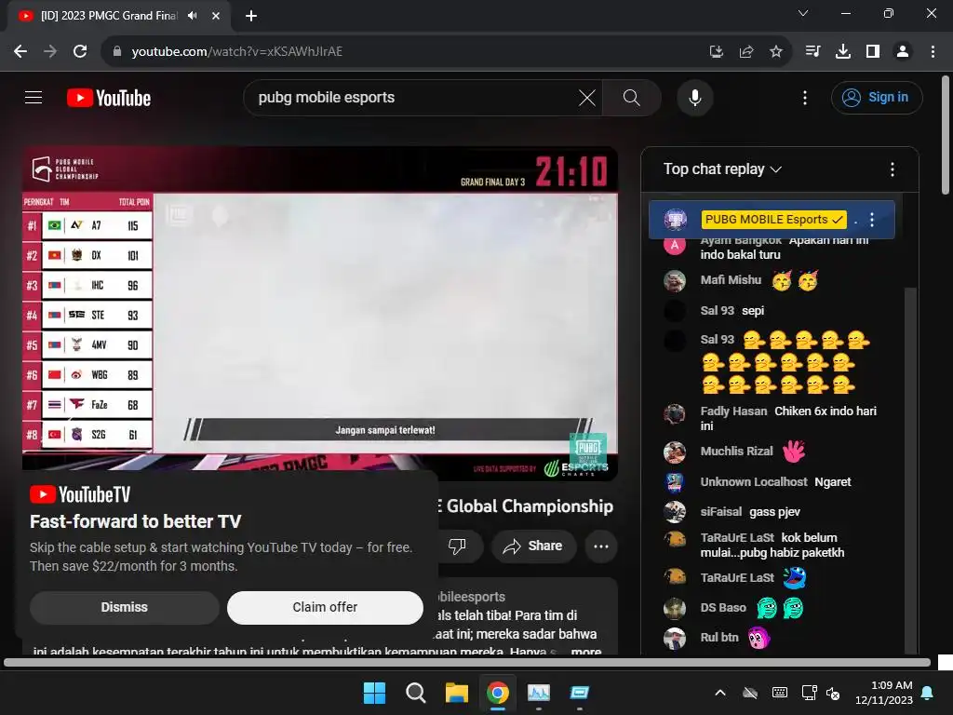The width and height of the screenshot is (953, 715).
Task: Expand the description with ...more
Action: [x=586, y=651]
